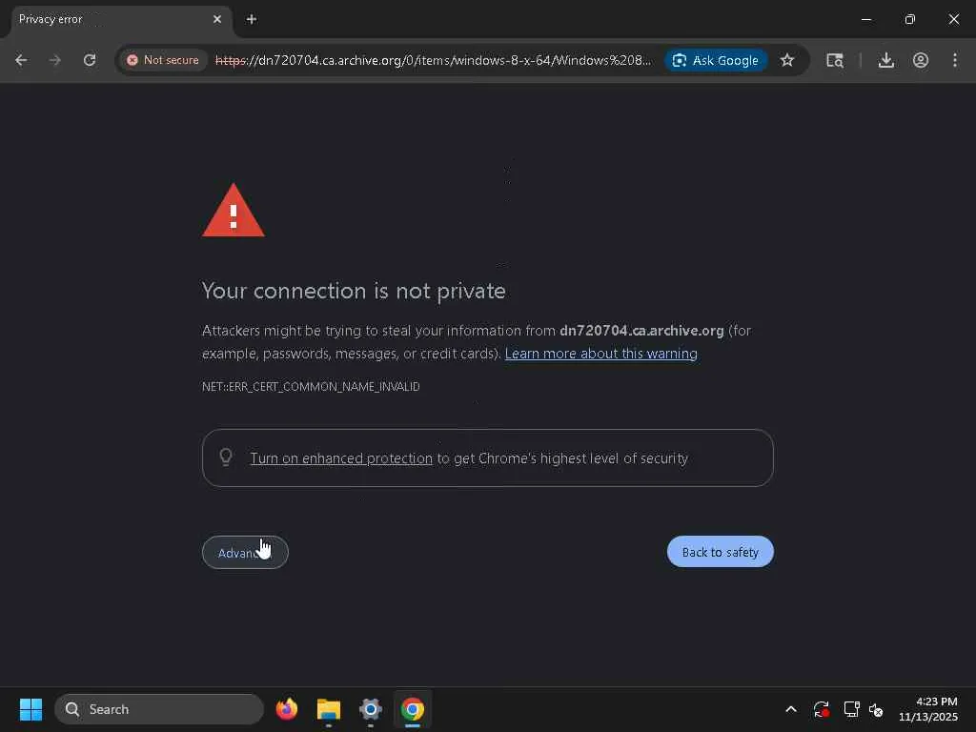The width and height of the screenshot is (976, 732).
Task: Open the profile avatar icon
Action: pyautogui.click(x=921, y=60)
